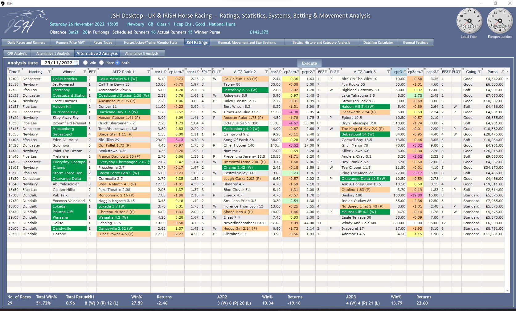Click the Execute button

coord(309,63)
